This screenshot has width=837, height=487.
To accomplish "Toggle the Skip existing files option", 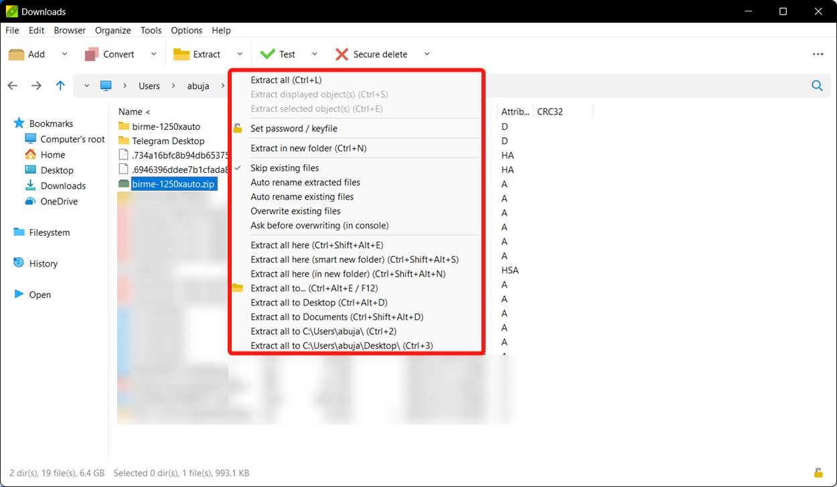I will (285, 168).
